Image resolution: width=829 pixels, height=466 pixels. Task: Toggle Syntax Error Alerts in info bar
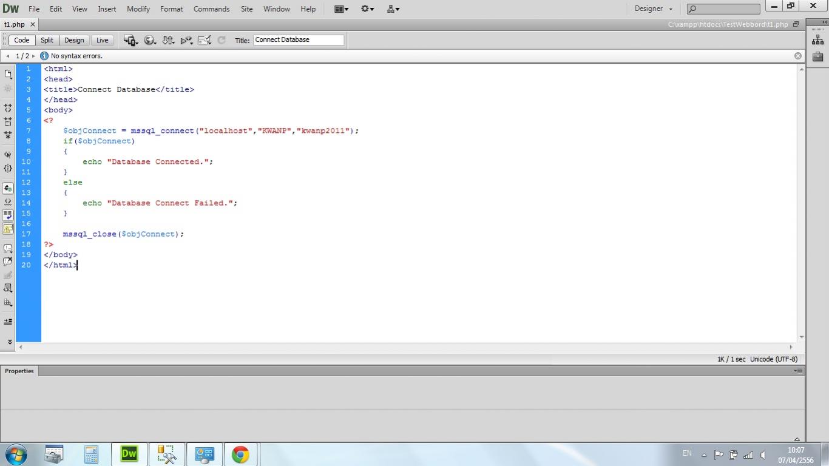[8, 229]
